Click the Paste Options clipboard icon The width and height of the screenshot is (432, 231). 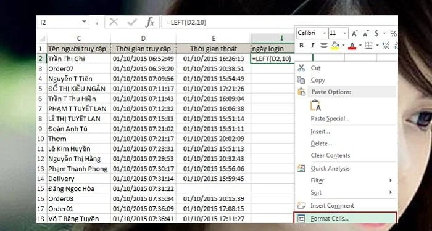pos(302,92)
